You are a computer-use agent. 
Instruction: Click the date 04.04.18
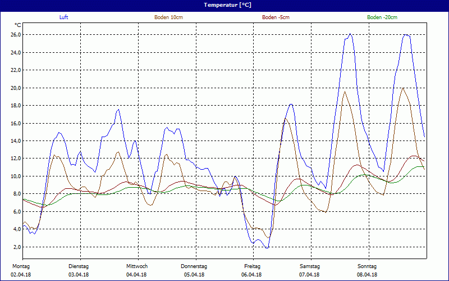(136, 275)
